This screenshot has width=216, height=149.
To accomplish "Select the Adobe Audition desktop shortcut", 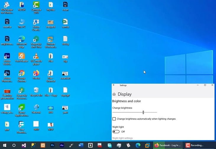I will 7,59.
